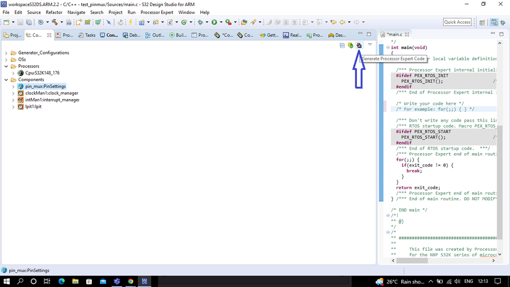The height and width of the screenshot is (287, 510).
Task: Expand the OSs folder
Action: tap(6, 60)
